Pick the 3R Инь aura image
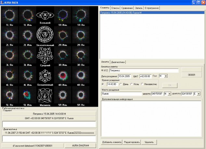The image size is (206, 149). pyautogui.click(x=63, y=55)
